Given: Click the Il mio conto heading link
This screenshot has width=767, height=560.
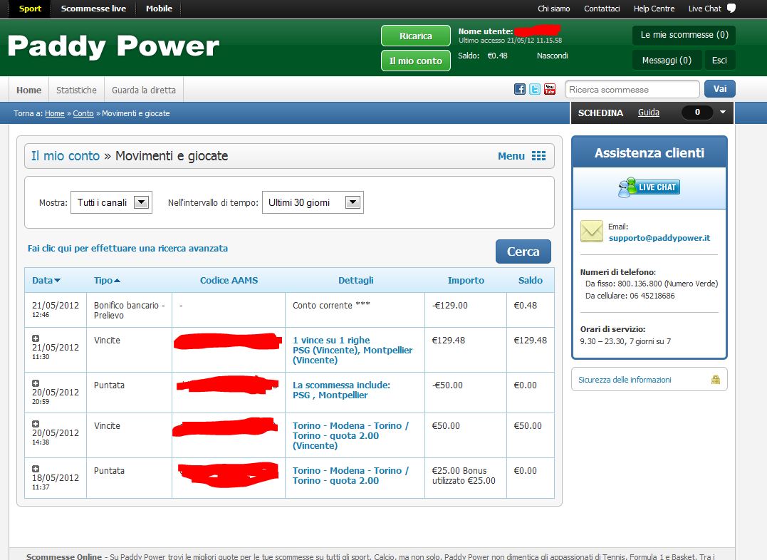Looking at the screenshot, I should click(x=66, y=155).
